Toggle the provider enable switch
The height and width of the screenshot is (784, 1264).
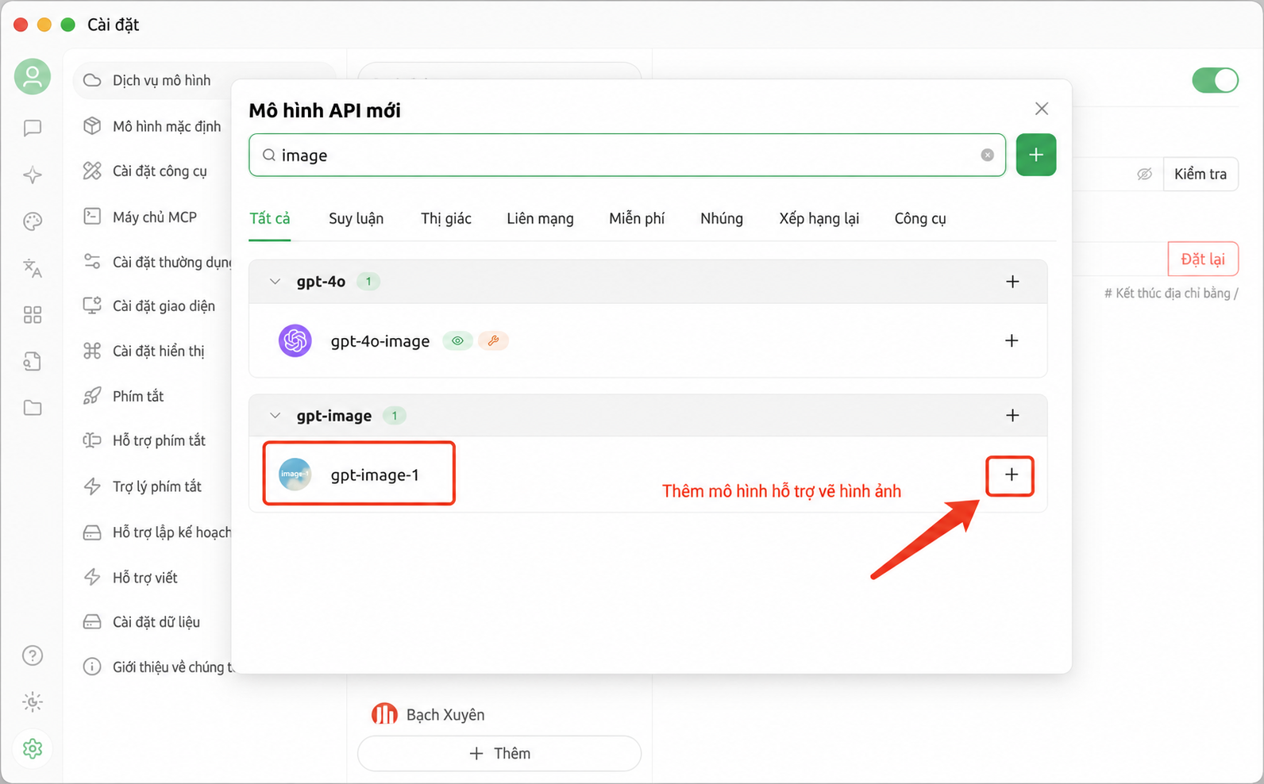pyautogui.click(x=1215, y=80)
